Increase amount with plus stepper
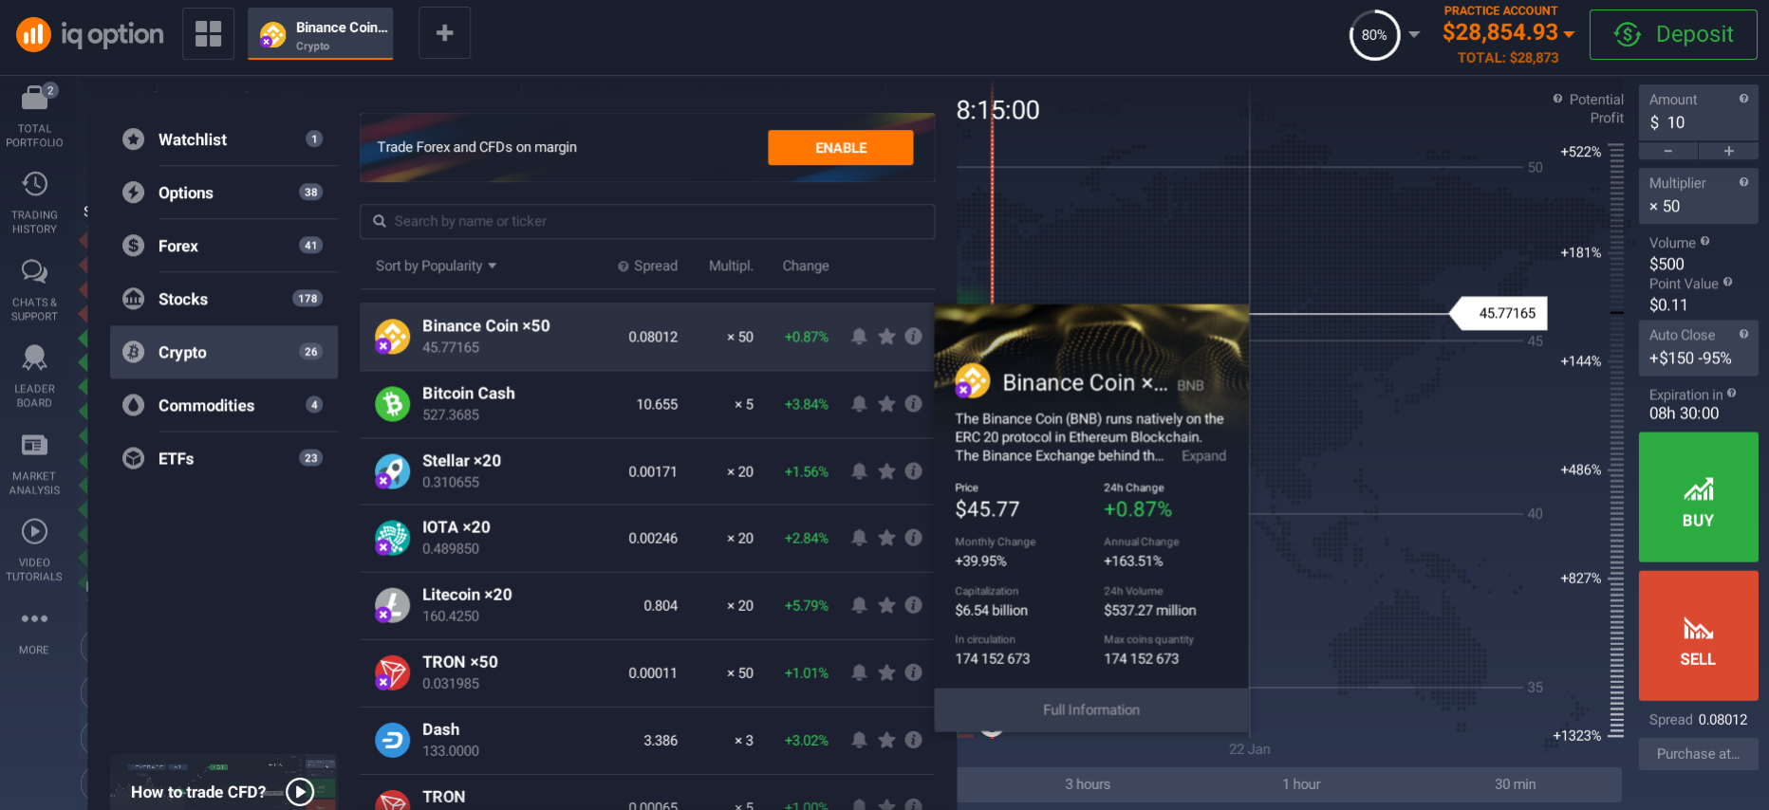 pyautogui.click(x=1728, y=151)
